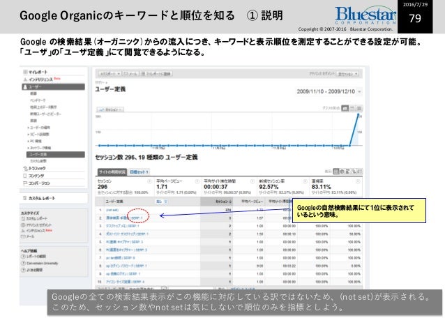Select third graph mode icon
Viewport: 445px width, 334px height.
coord(359,108)
